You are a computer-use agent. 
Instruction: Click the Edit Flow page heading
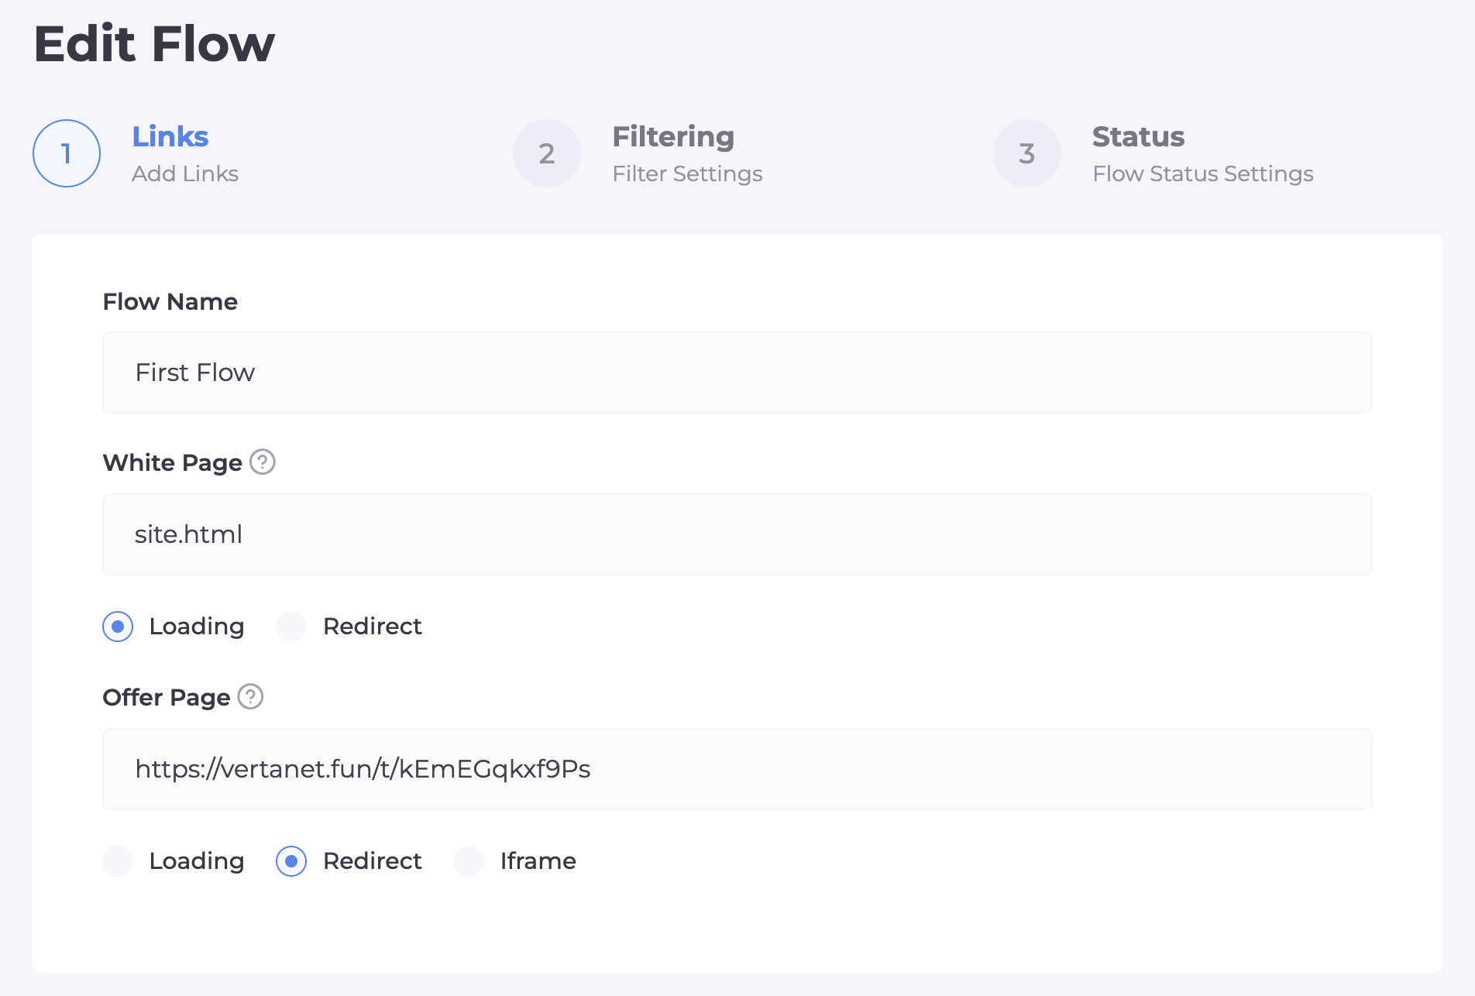point(154,43)
